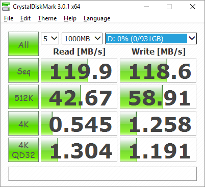
Task: Select the Seq read result 119.9
Action: click(x=79, y=70)
